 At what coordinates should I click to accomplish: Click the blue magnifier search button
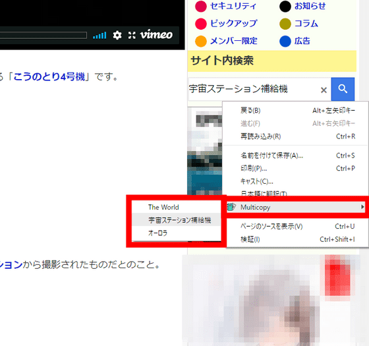click(x=343, y=89)
